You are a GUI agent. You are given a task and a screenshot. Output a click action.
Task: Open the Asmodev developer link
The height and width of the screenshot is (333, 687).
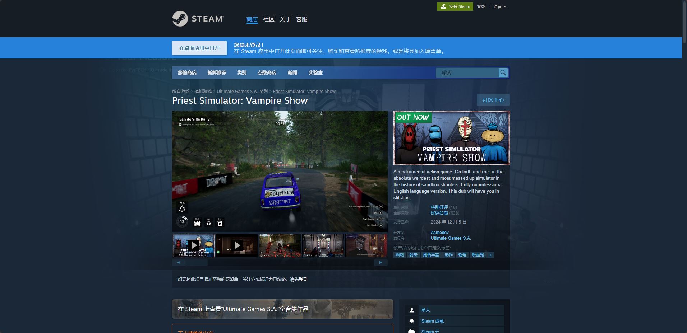pos(440,233)
